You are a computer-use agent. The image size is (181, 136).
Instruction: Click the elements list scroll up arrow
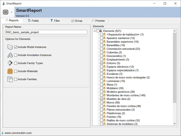click(175, 31)
